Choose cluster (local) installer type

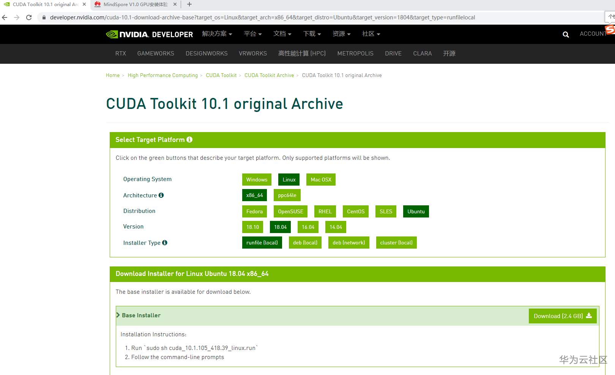(396, 243)
